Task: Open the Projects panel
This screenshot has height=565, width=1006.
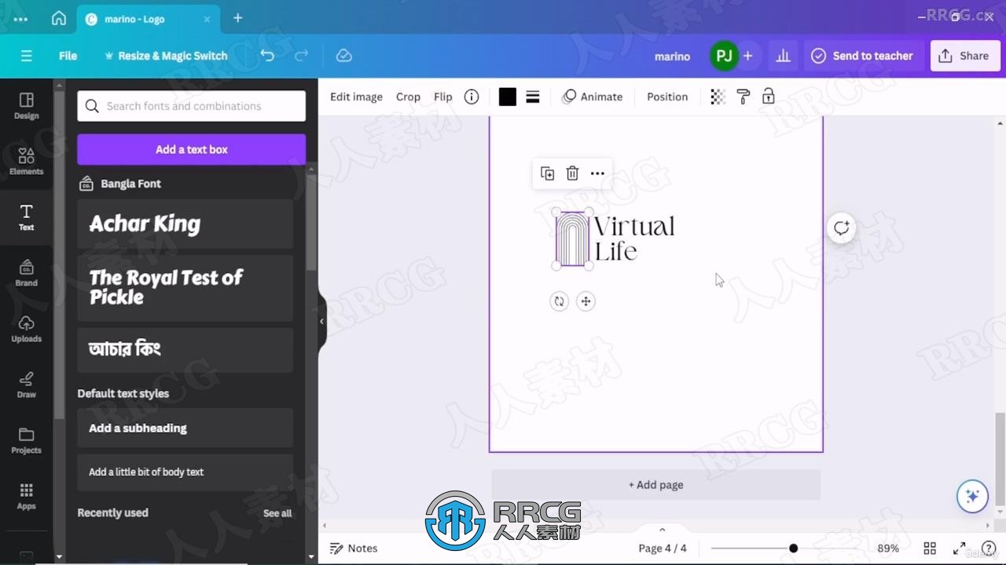Action: [26, 440]
